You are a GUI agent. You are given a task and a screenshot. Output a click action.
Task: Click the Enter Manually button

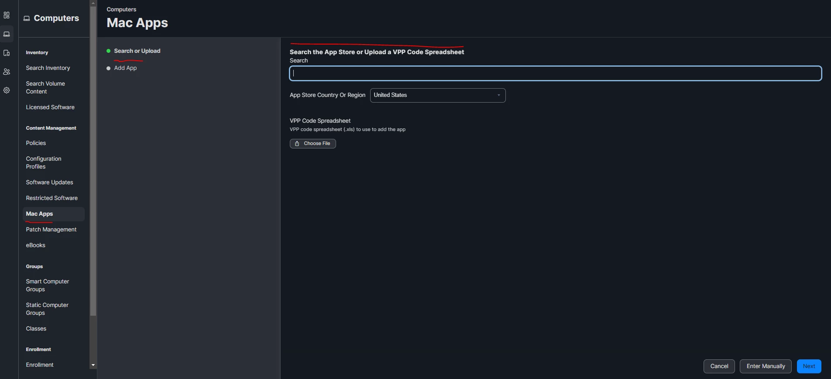tap(766, 366)
